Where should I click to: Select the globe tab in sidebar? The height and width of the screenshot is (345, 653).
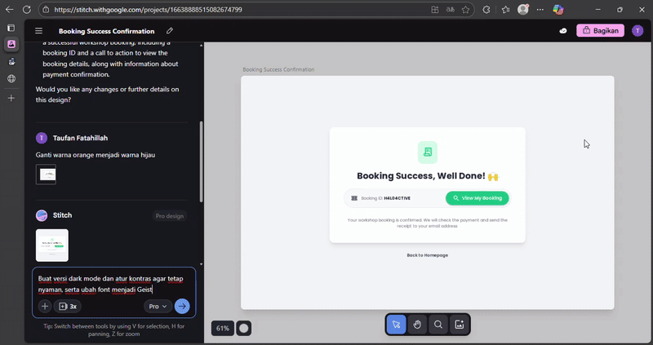[x=11, y=78]
